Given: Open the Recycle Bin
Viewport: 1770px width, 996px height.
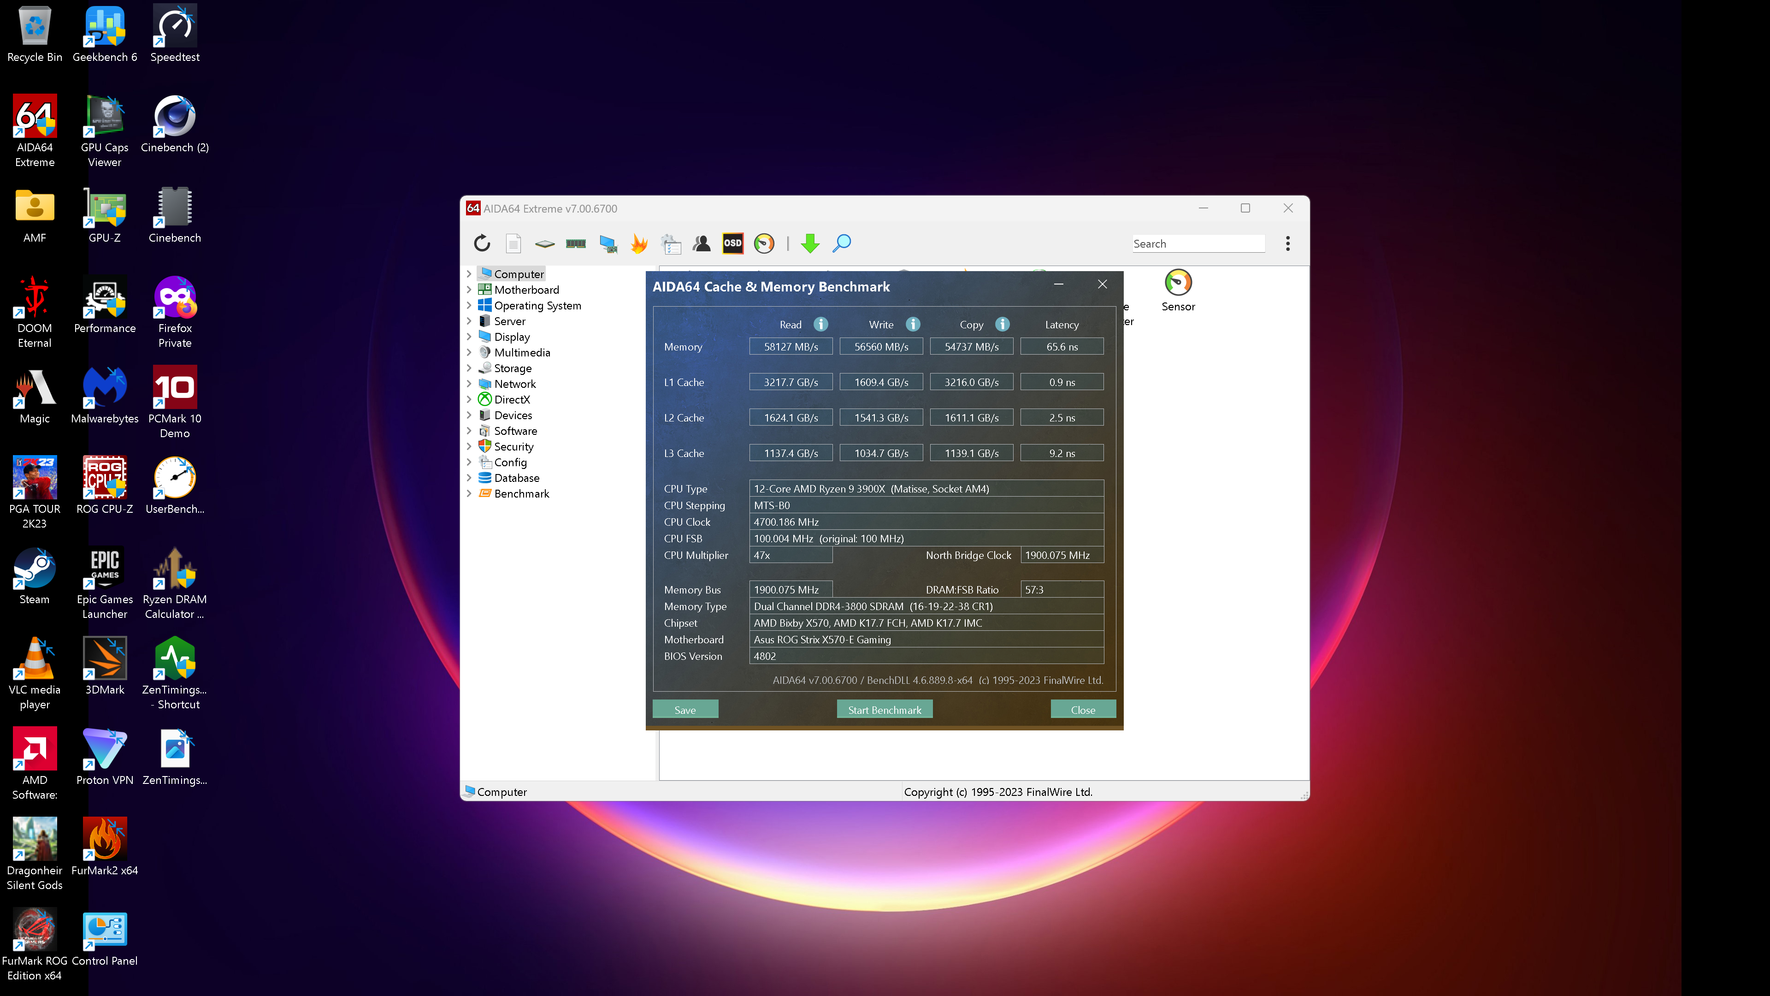Looking at the screenshot, I should click(x=35, y=35).
